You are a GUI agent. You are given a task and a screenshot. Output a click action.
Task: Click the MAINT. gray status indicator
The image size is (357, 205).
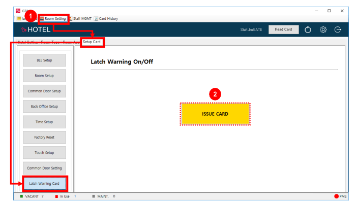point(94,196)
